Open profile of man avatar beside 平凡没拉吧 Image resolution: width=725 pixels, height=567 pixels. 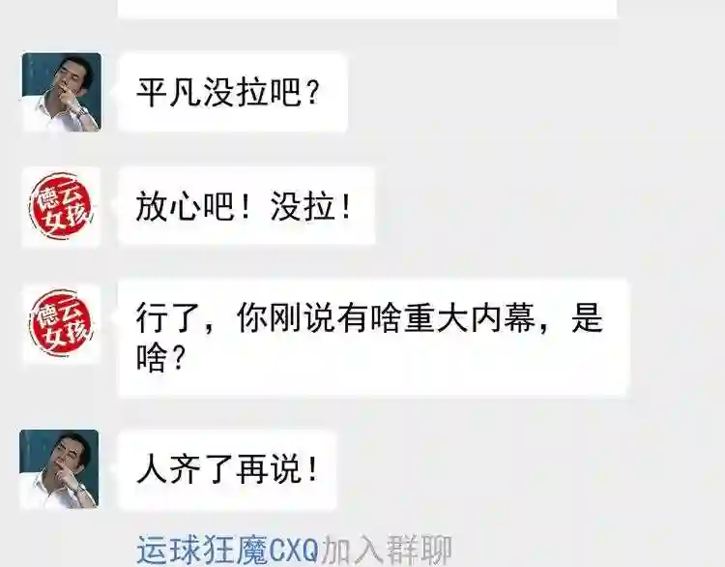click(62, 92)
